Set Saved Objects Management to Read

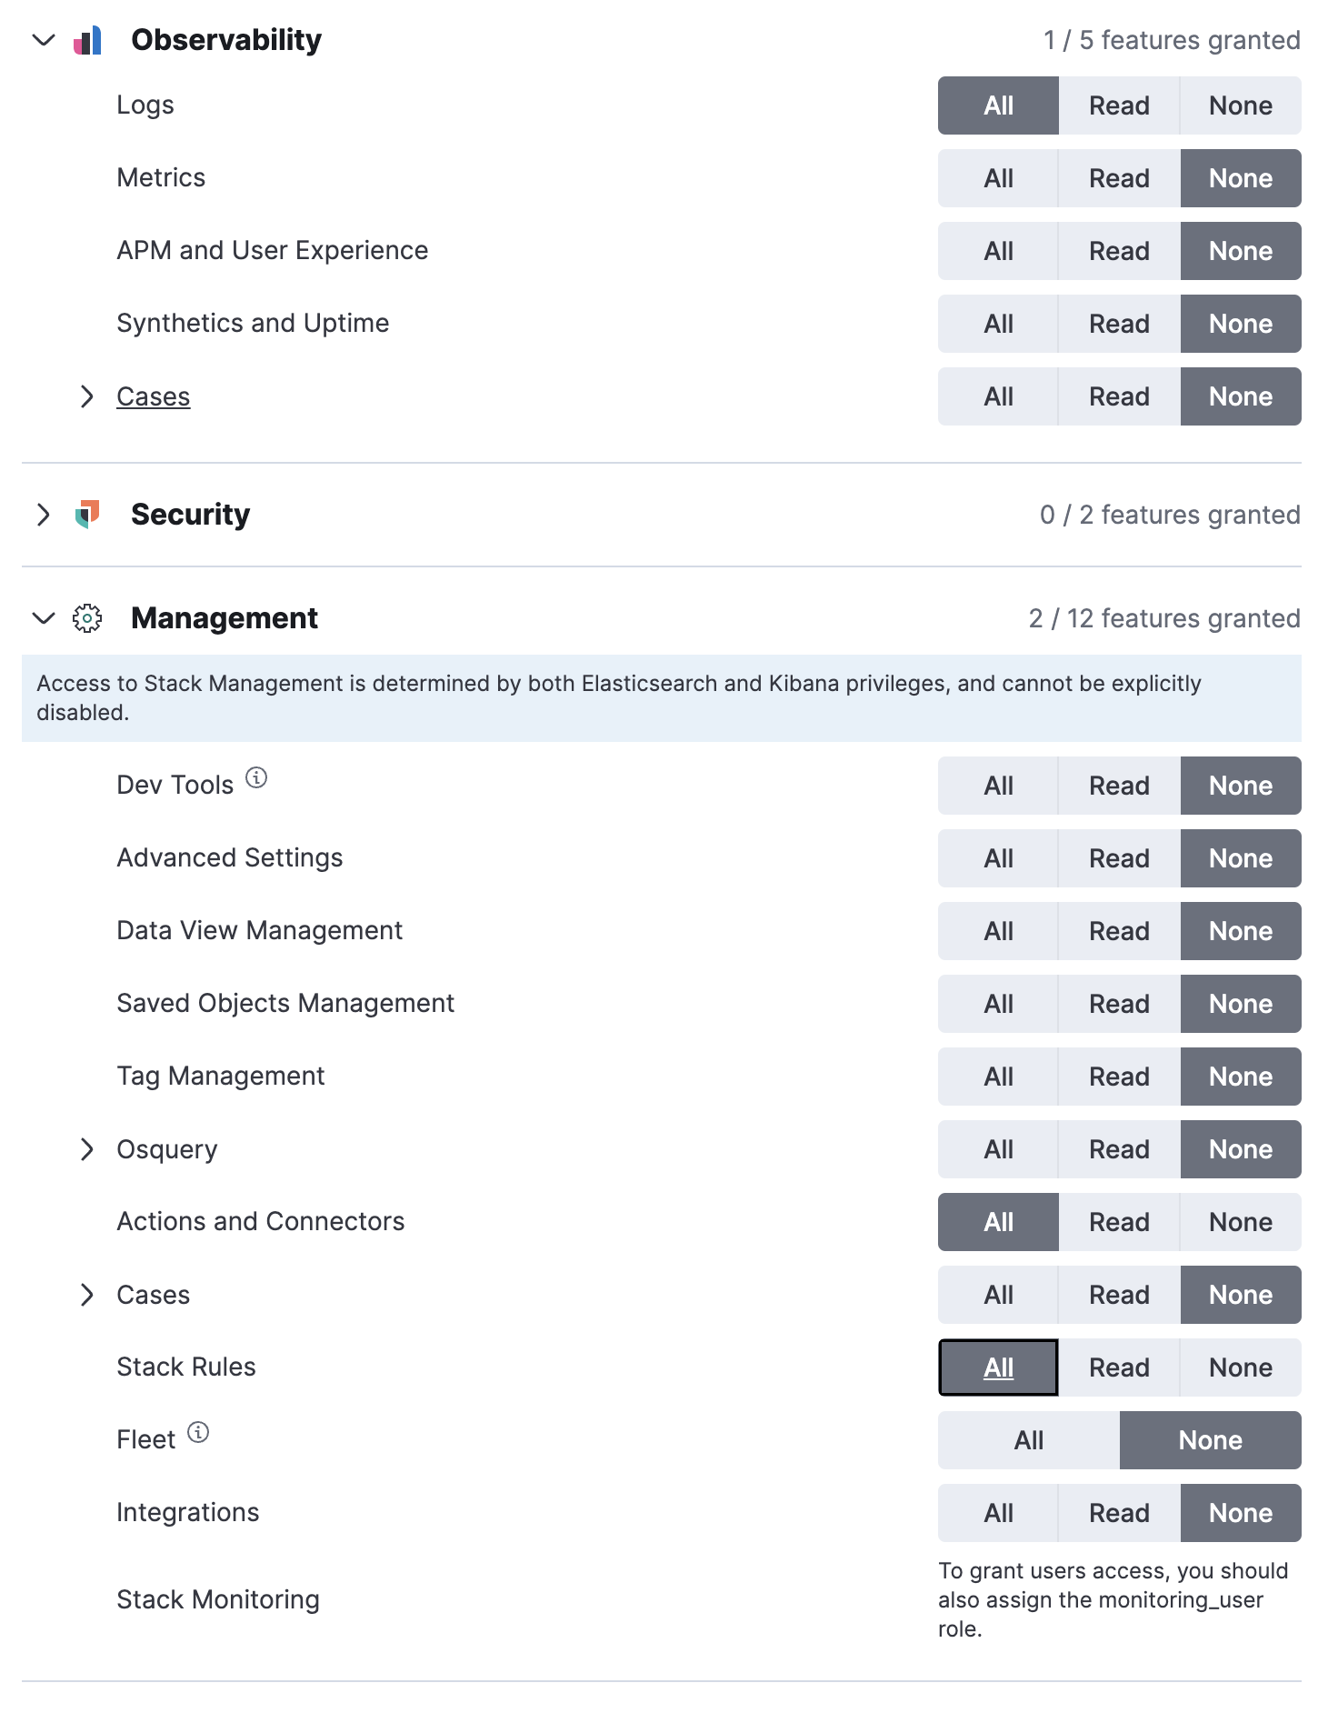pos(1118,1004)
